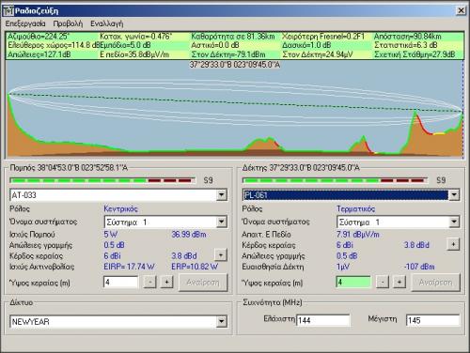The image size is (470, 353).
Task: Open the Προβολή menu
Action: 68,23
